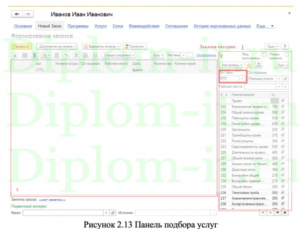Switch to the Услуги tab
The image size is (299, 229).
pyautogui.click(x=100, y=26)
